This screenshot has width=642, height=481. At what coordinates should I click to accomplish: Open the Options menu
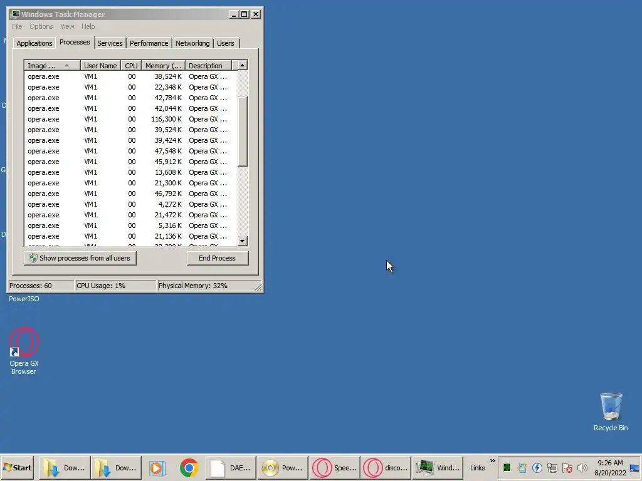coord(41,26)
